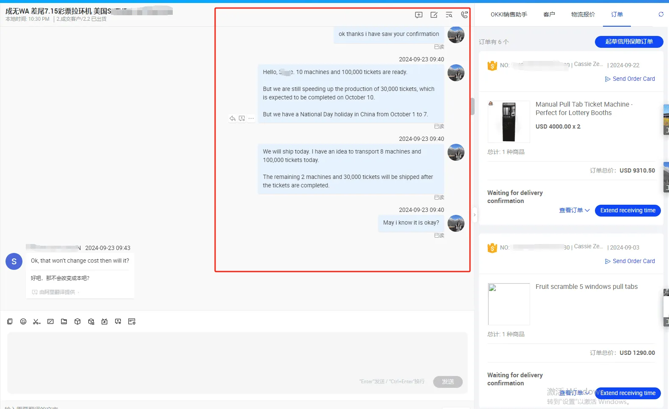Click the translate icon beside the Hello message
The height and width of the screenshot is (409, 669).
(242, 118)
